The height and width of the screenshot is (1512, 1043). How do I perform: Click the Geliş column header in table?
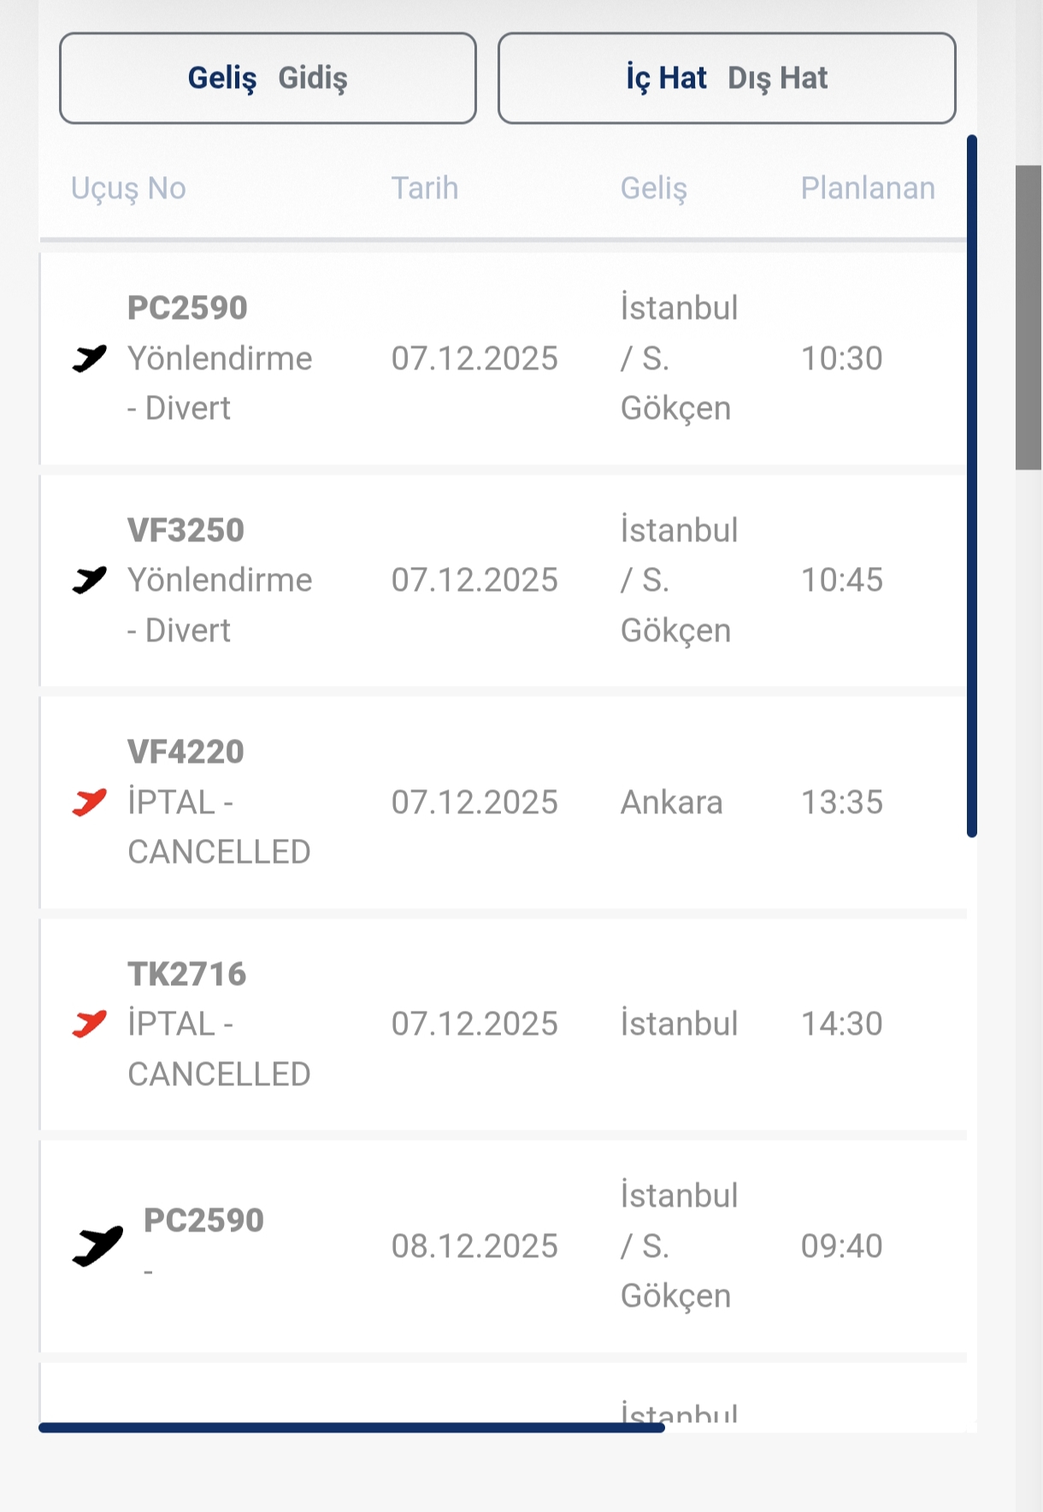click(653, 188)
